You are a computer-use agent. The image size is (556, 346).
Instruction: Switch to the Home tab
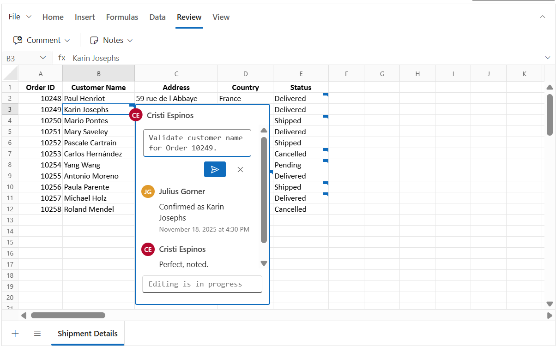click(x=53, y=17)
